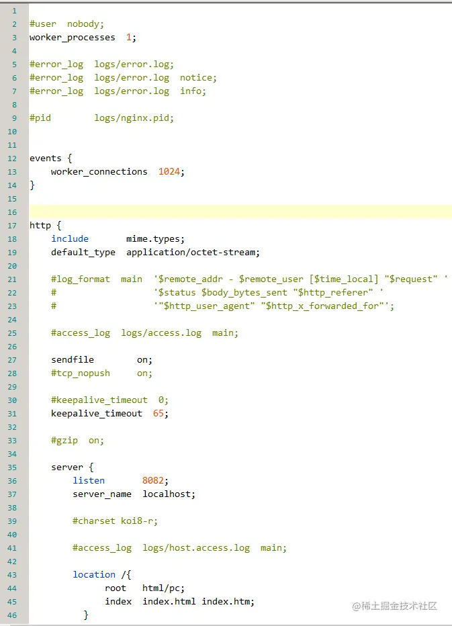Click 'application/octet-stream;' value
The width and height of the screenshot is (452, 626).
[x=193, y=253]
